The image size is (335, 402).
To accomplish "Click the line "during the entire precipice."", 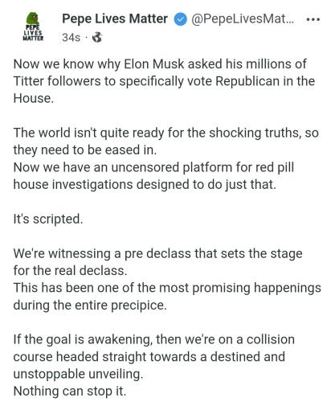I will [90, 306].
